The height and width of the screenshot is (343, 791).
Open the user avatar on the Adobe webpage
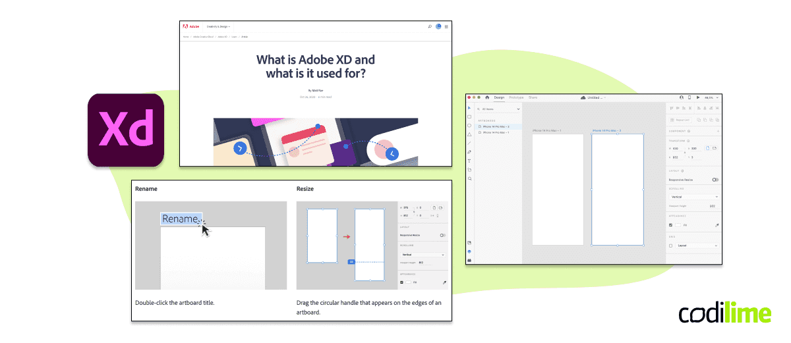[x=438, y=26]
